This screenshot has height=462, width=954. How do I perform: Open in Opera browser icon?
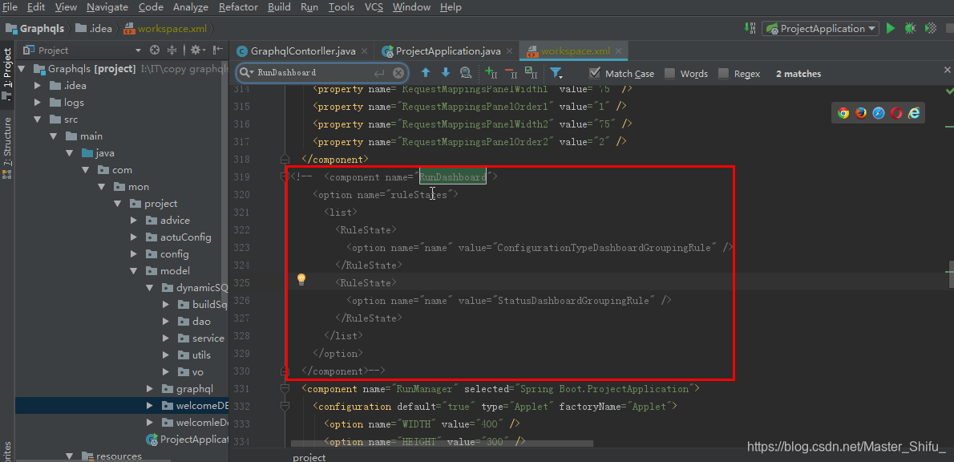click(x=896, y=112)
